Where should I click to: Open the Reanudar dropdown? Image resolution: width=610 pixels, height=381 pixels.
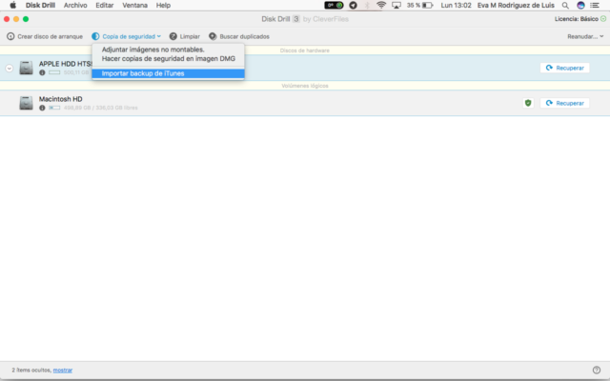(585, 36)
